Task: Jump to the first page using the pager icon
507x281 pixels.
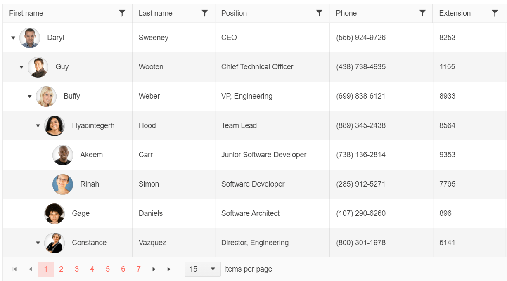Action: [14, 269]
